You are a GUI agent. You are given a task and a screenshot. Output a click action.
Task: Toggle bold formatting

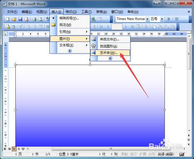point(169,19)
